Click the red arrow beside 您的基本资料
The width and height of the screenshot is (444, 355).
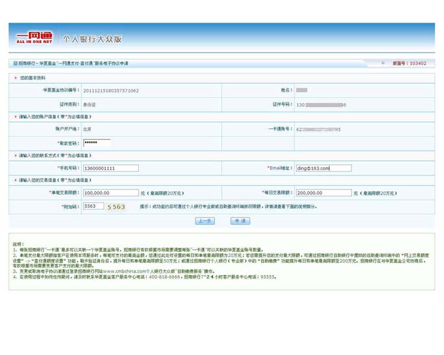[x=16, y=78]
